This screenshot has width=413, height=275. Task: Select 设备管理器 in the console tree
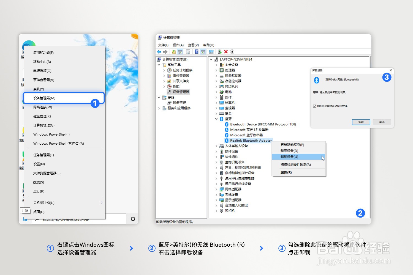coord(178,92)
